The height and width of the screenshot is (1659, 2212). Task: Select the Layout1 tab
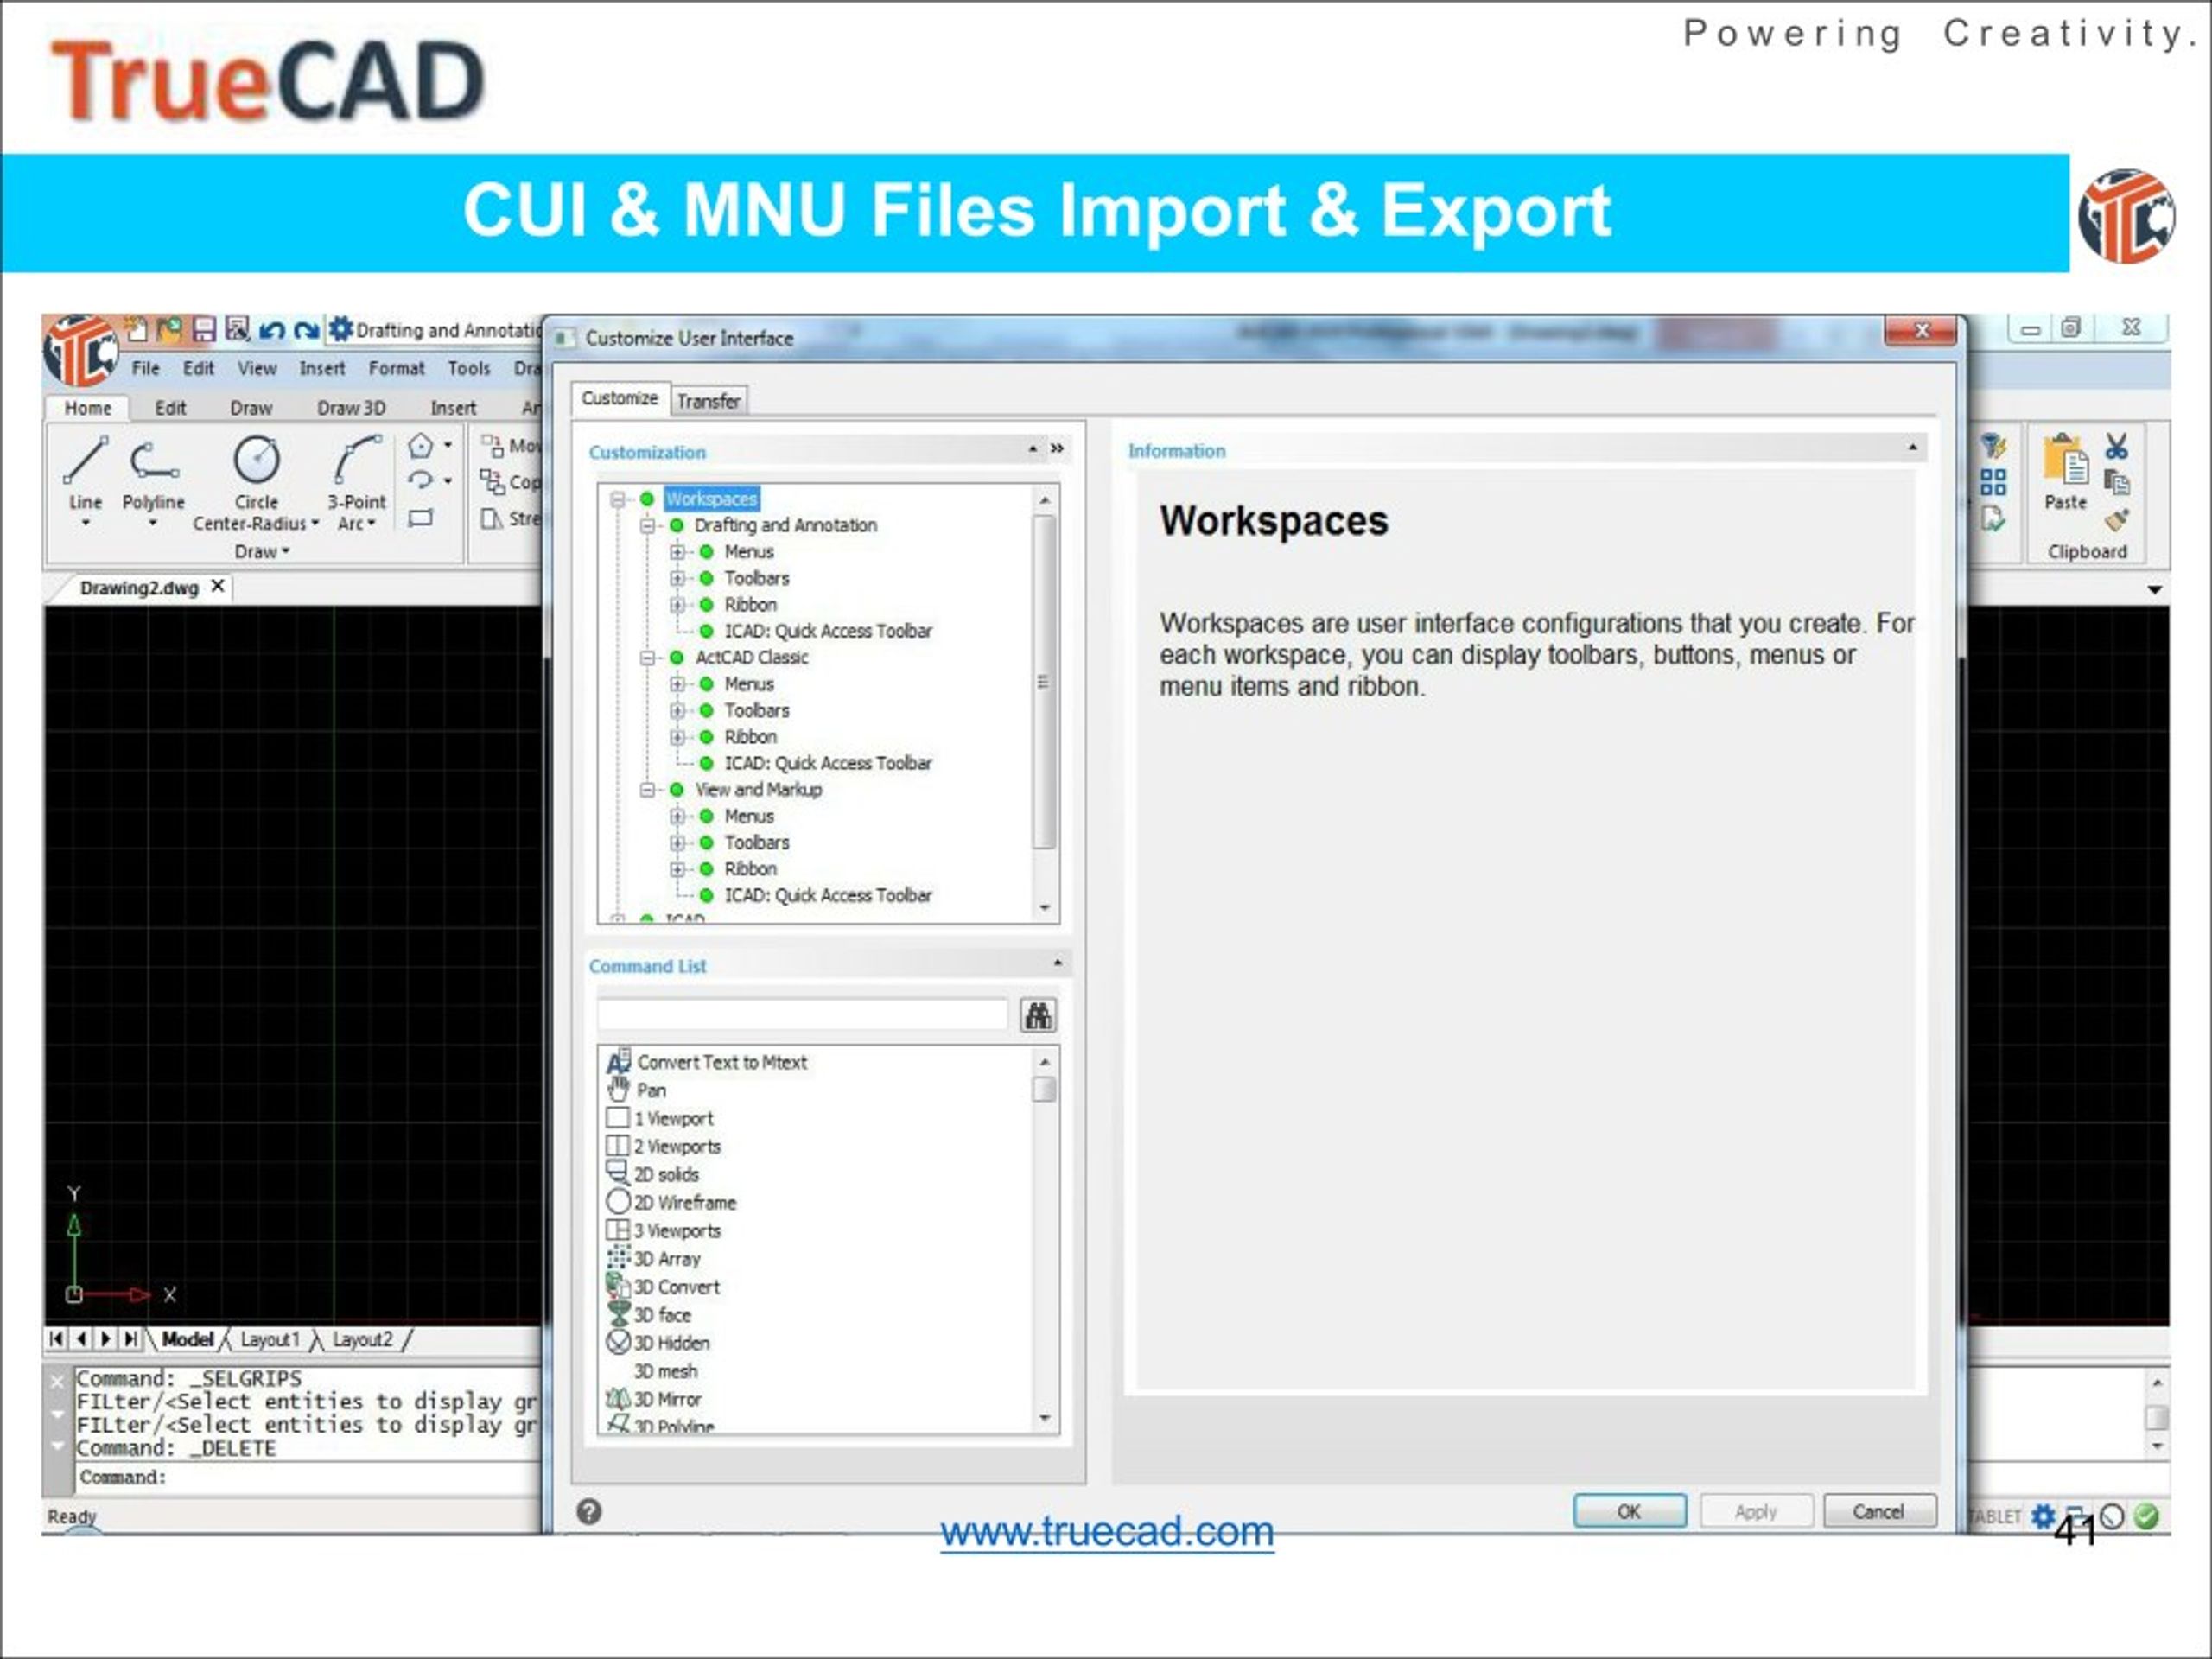(269, 1339)
